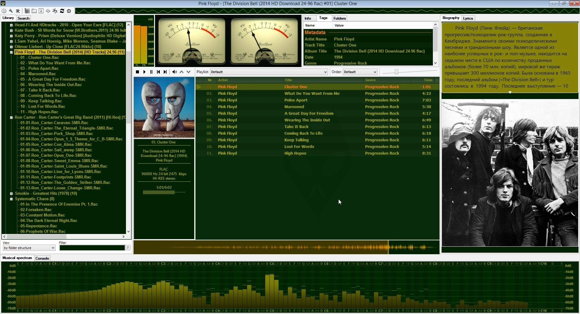Viewport: 580px width, 314px height.
Task: Open the Info tab
Action: [308, 18]
